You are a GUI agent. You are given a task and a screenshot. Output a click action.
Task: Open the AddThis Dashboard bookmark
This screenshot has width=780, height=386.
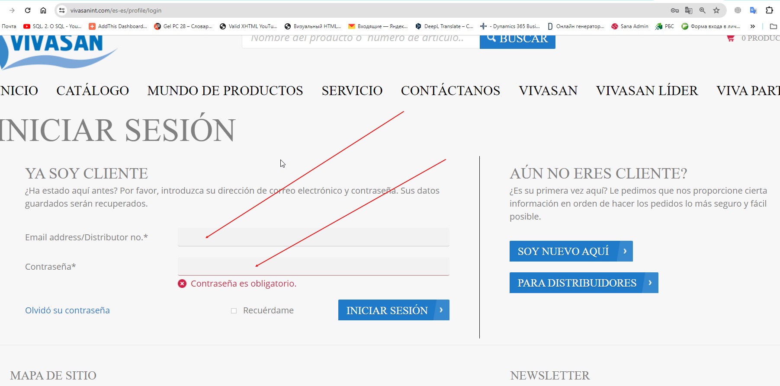pos(118,26)
